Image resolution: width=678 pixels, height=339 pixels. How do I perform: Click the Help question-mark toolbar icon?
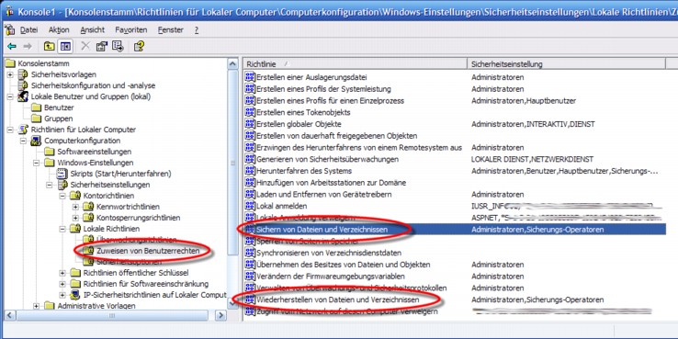click(x=139, y=46)
